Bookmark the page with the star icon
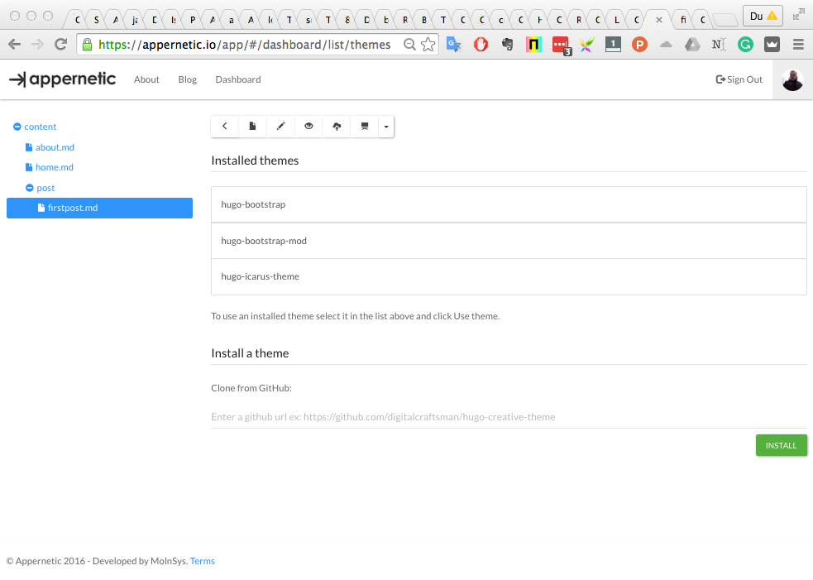The image size is (813, 580). coord(428,45)
